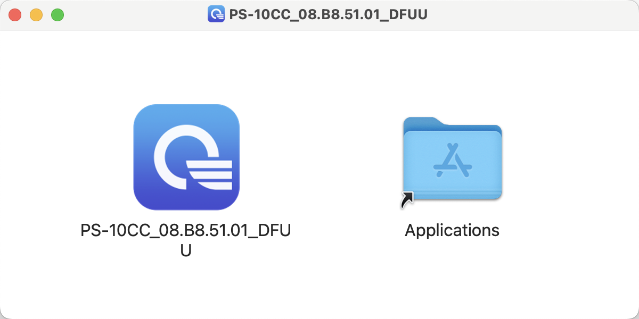Zoom the window with green button
Viewport: 639px width, 319px height.
click(58, 15)
